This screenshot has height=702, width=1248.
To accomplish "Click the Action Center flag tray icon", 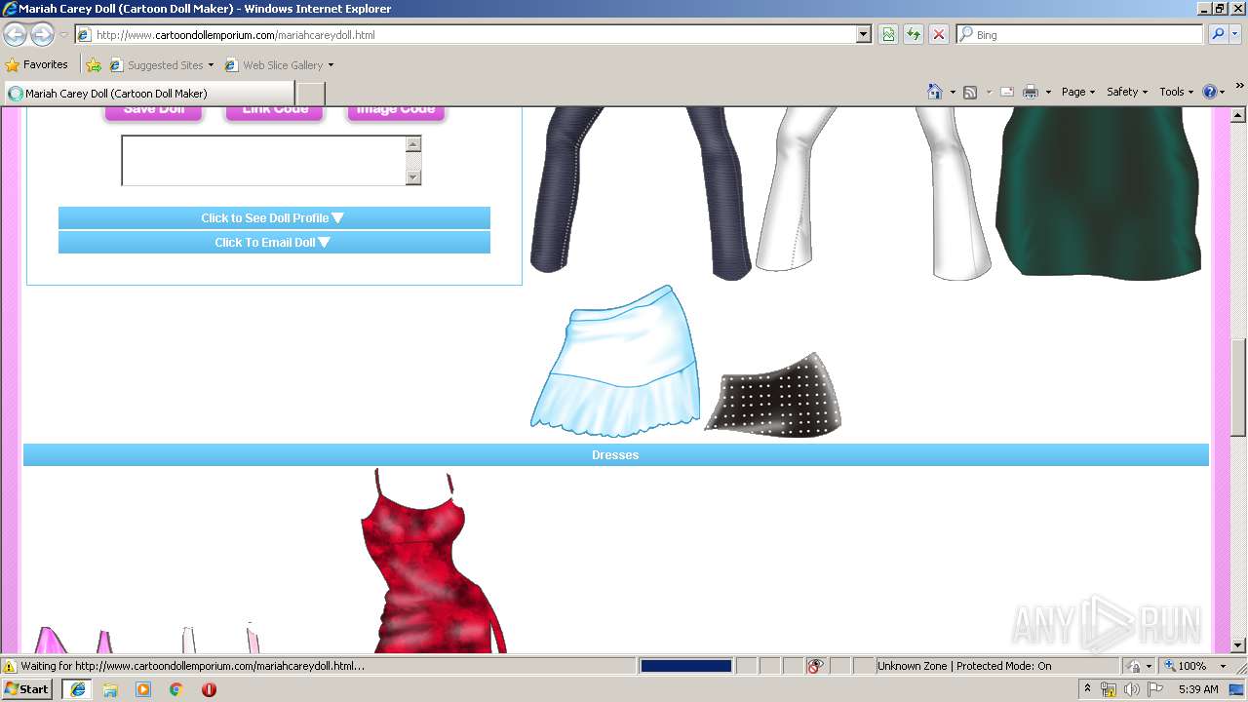I will coord(1155,689).
